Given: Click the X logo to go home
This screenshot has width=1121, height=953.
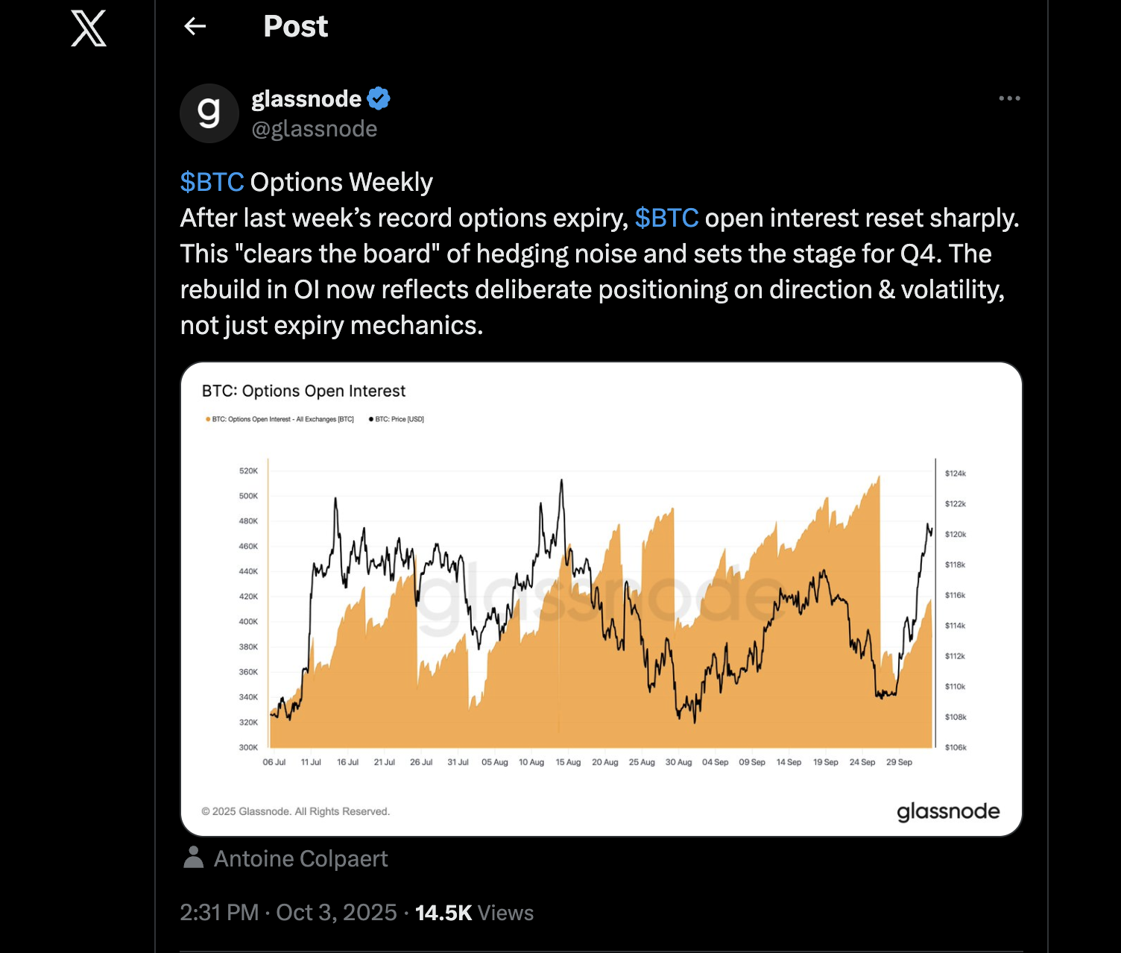Looking at the screenshot, I should pos(88,29).
